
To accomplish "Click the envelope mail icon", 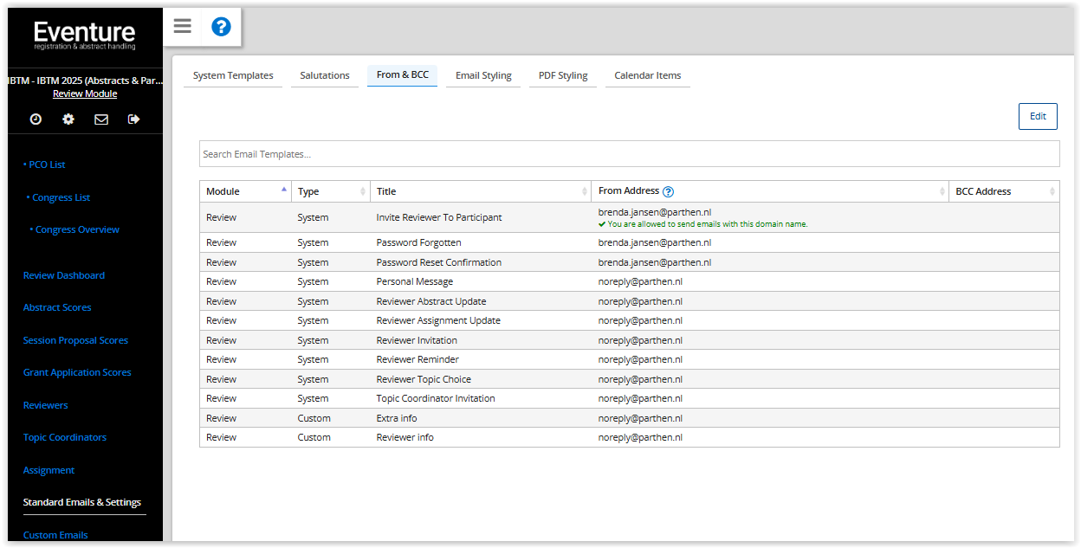I will tap(101, 119).
